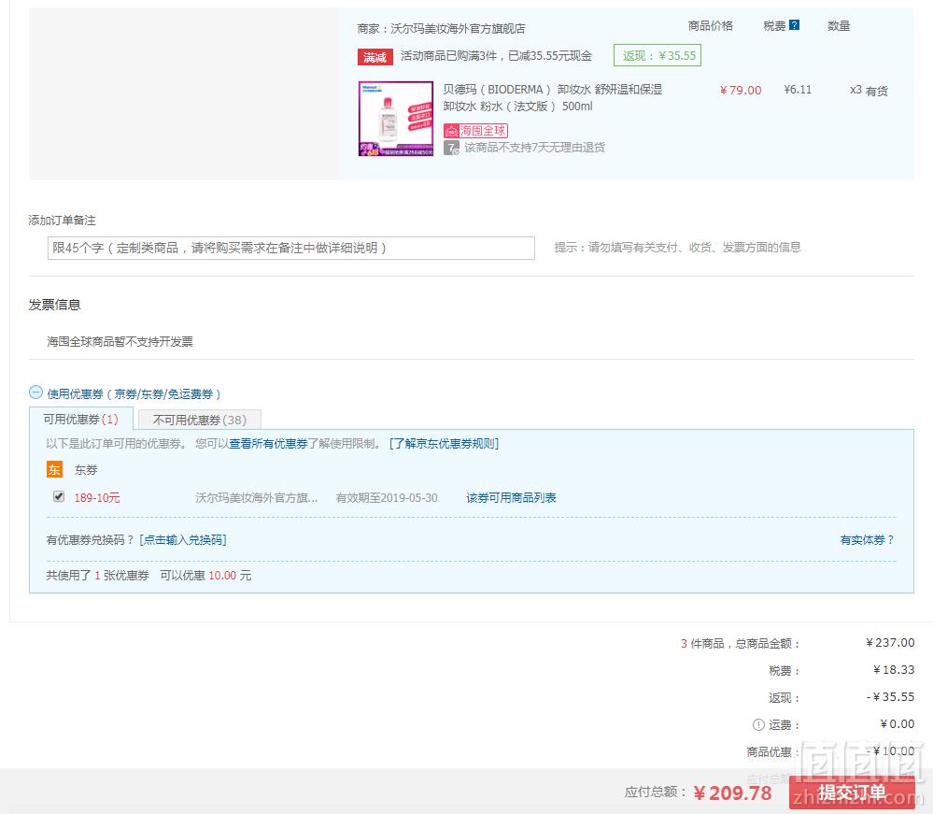
Task: Collapse the 使用优惠券 section
Action: pyautogui.click(x=35, y=393)
